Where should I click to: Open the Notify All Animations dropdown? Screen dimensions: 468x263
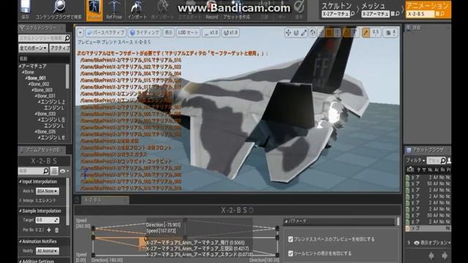(47, 251)
